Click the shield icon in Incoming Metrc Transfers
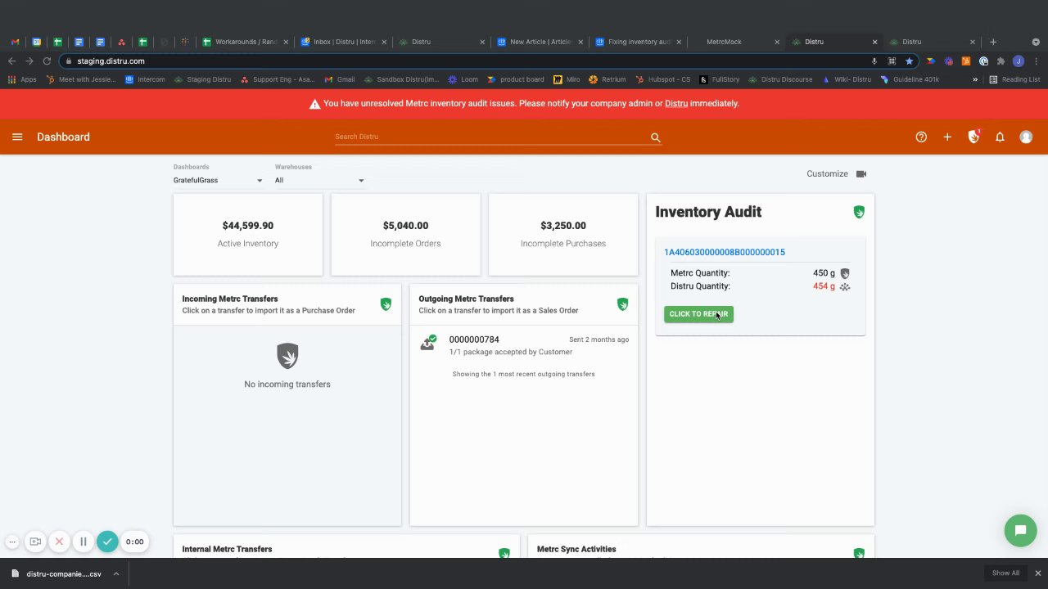 (386, 304)
